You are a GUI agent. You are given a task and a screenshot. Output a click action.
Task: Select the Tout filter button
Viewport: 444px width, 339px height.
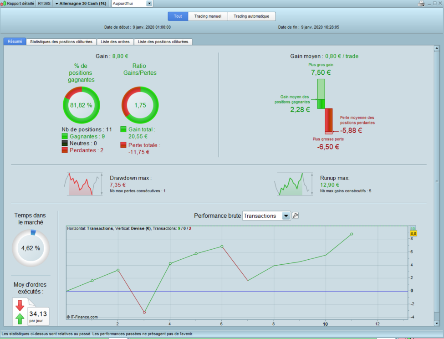(x=178, y=16)
